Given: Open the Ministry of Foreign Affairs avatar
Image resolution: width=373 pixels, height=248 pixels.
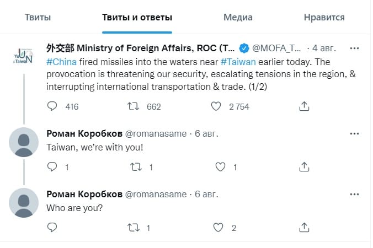Looking at the screenshot, I should point(23,57).
